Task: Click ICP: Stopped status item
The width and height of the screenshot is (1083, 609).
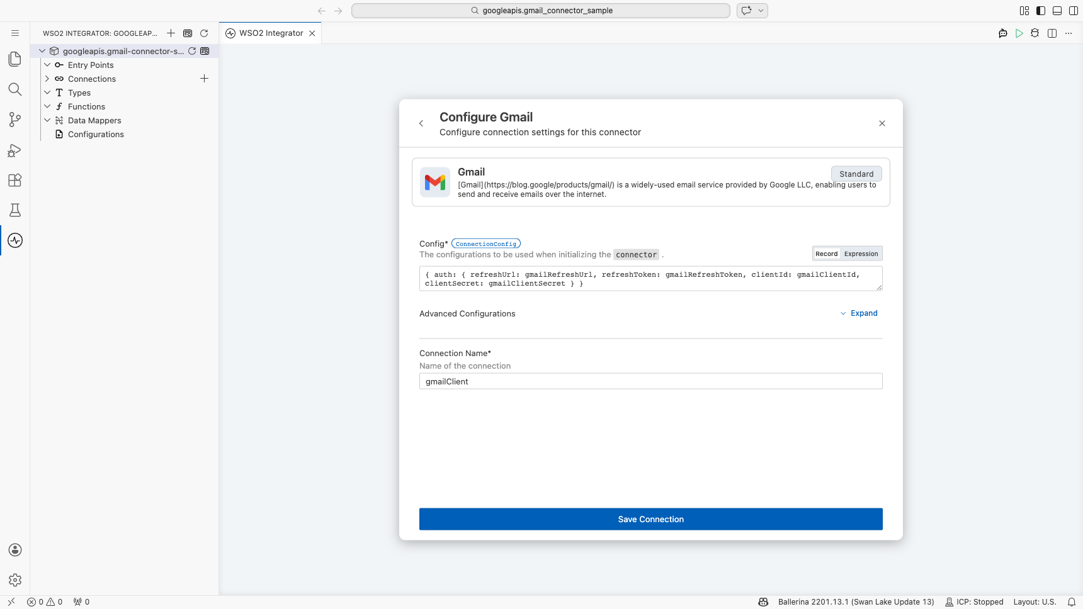Action: pyautogui.click(x=974, y=602)
